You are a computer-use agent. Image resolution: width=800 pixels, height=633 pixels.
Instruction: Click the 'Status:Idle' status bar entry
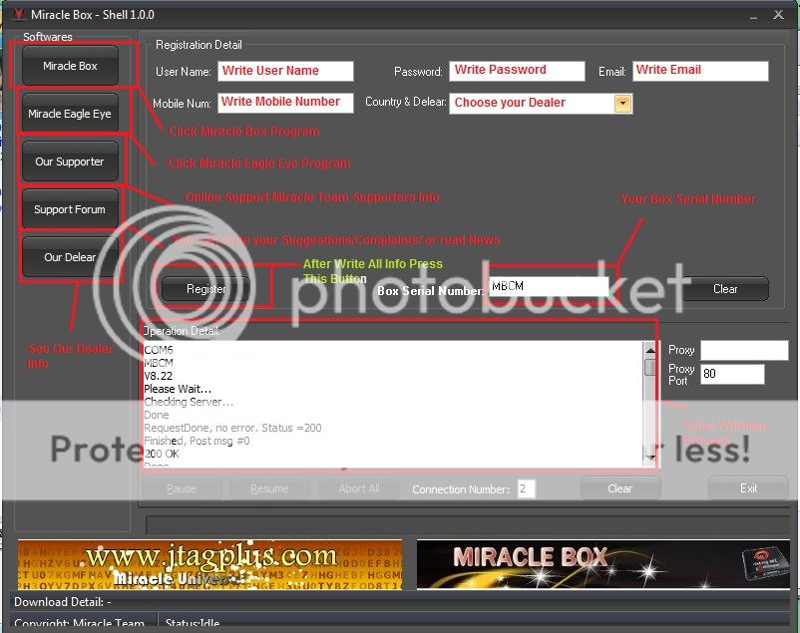tap(193, 623)
